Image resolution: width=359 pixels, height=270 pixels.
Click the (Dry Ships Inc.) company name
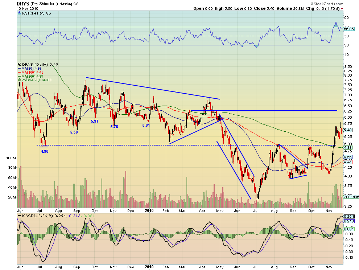click(x=44, y=4)
